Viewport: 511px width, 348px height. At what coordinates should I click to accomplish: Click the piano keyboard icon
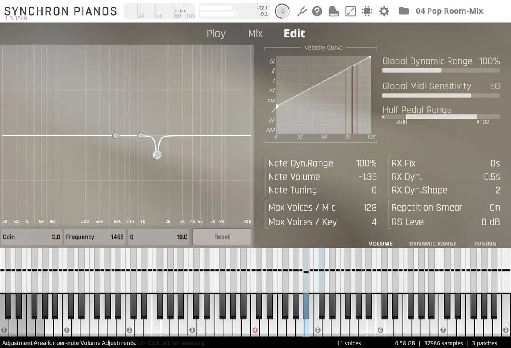[x=333, y=11]
